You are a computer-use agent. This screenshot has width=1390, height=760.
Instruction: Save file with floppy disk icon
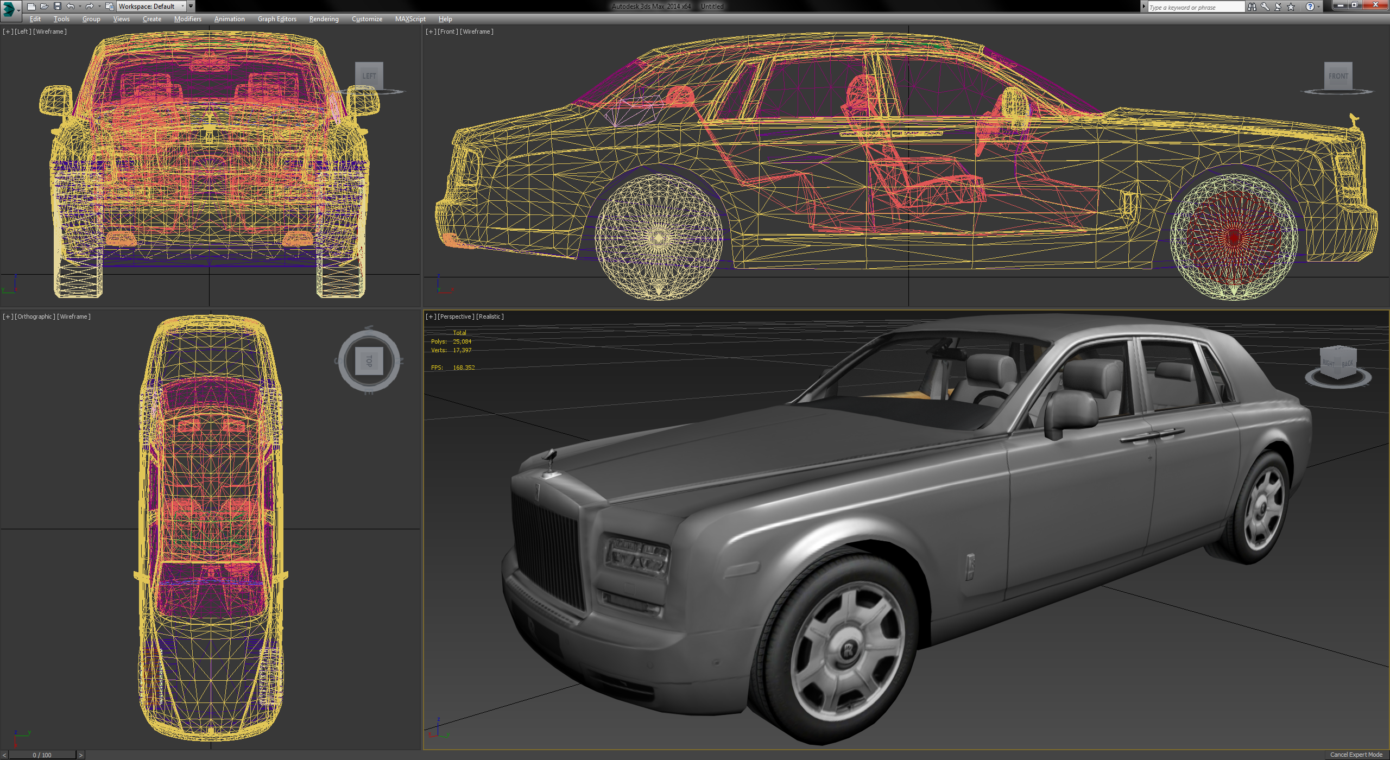58,7
